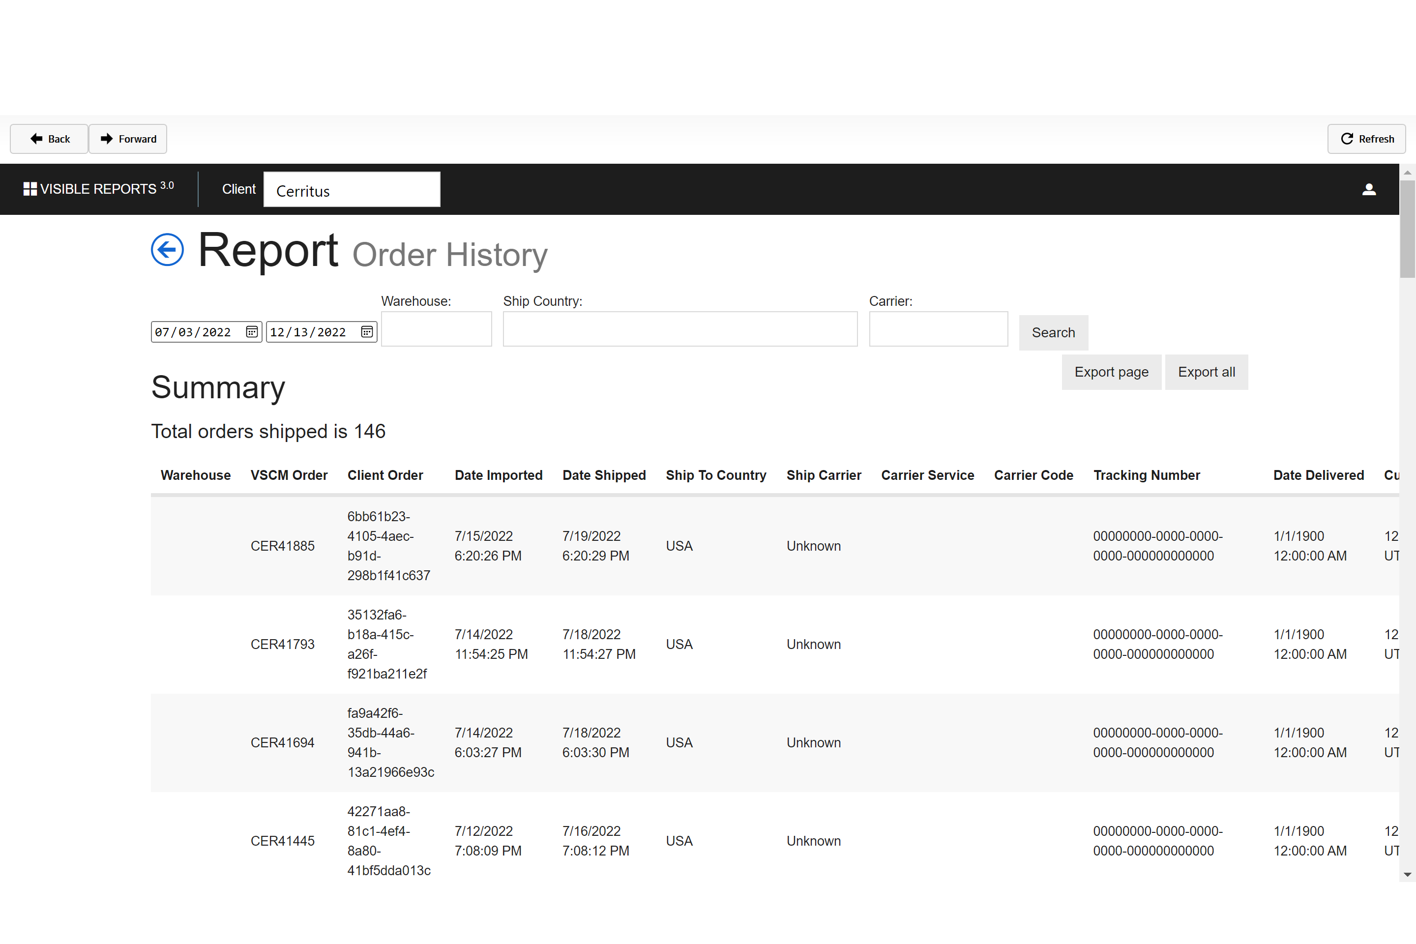Click the Ship Country input field
Screen dimensions: 1416x944
click(679, 331)
